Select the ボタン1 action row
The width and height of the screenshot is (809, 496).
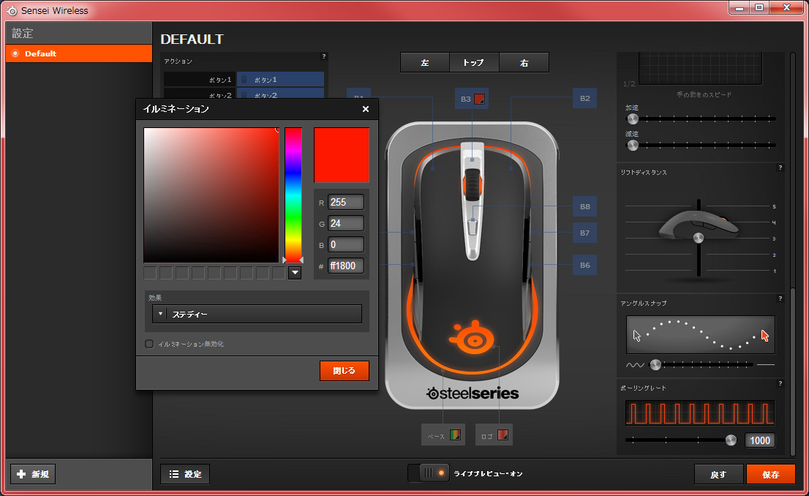point(244,80)
